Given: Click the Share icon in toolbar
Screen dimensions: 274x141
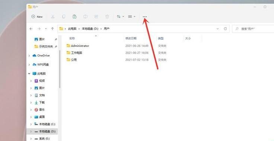Looking at the screenshot, I should coord(96,17).
